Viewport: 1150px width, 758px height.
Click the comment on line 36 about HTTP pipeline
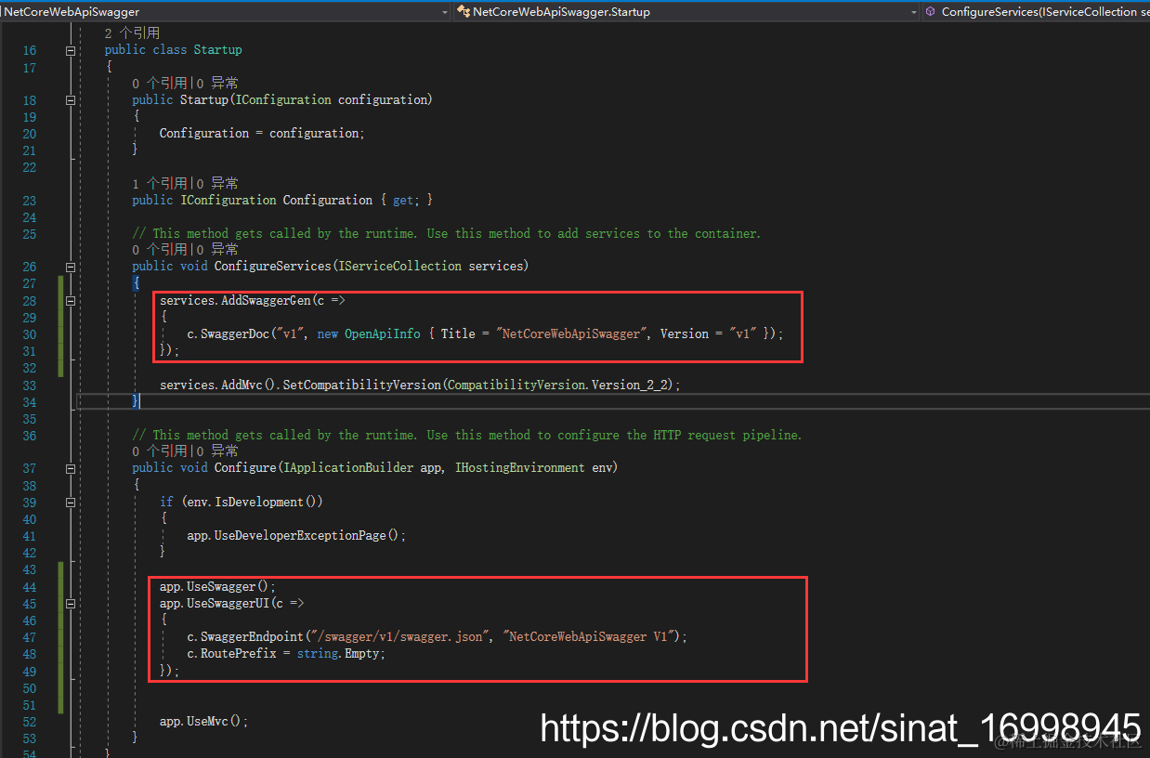(466, 436)
